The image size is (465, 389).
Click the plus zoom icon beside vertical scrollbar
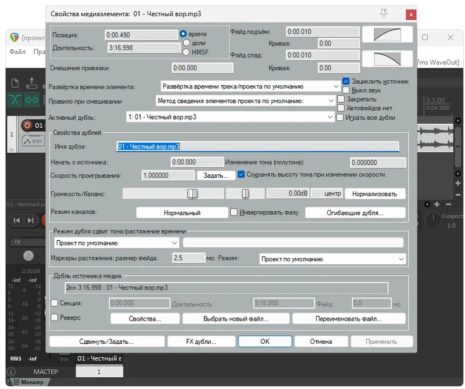(x=458, y=183)
